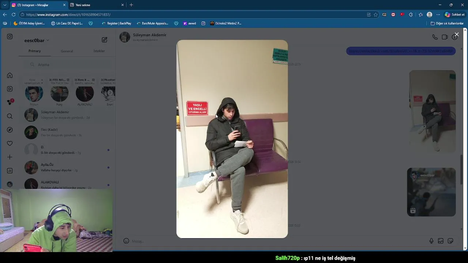Start a new message with compose icon
The height and width of the screenshot is (263, 468).
105,40
